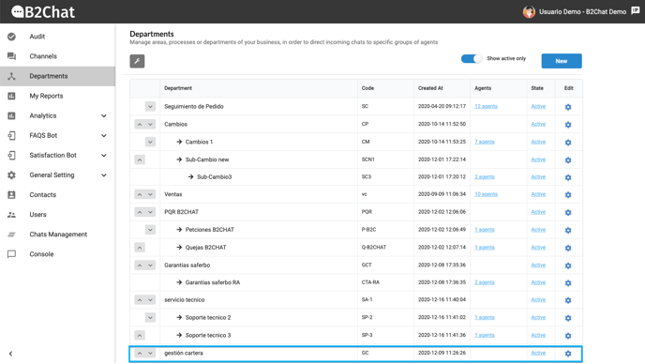The image size is (645, 364).
Task: Open the wrench settings tool button
Action: coord(137,61)
